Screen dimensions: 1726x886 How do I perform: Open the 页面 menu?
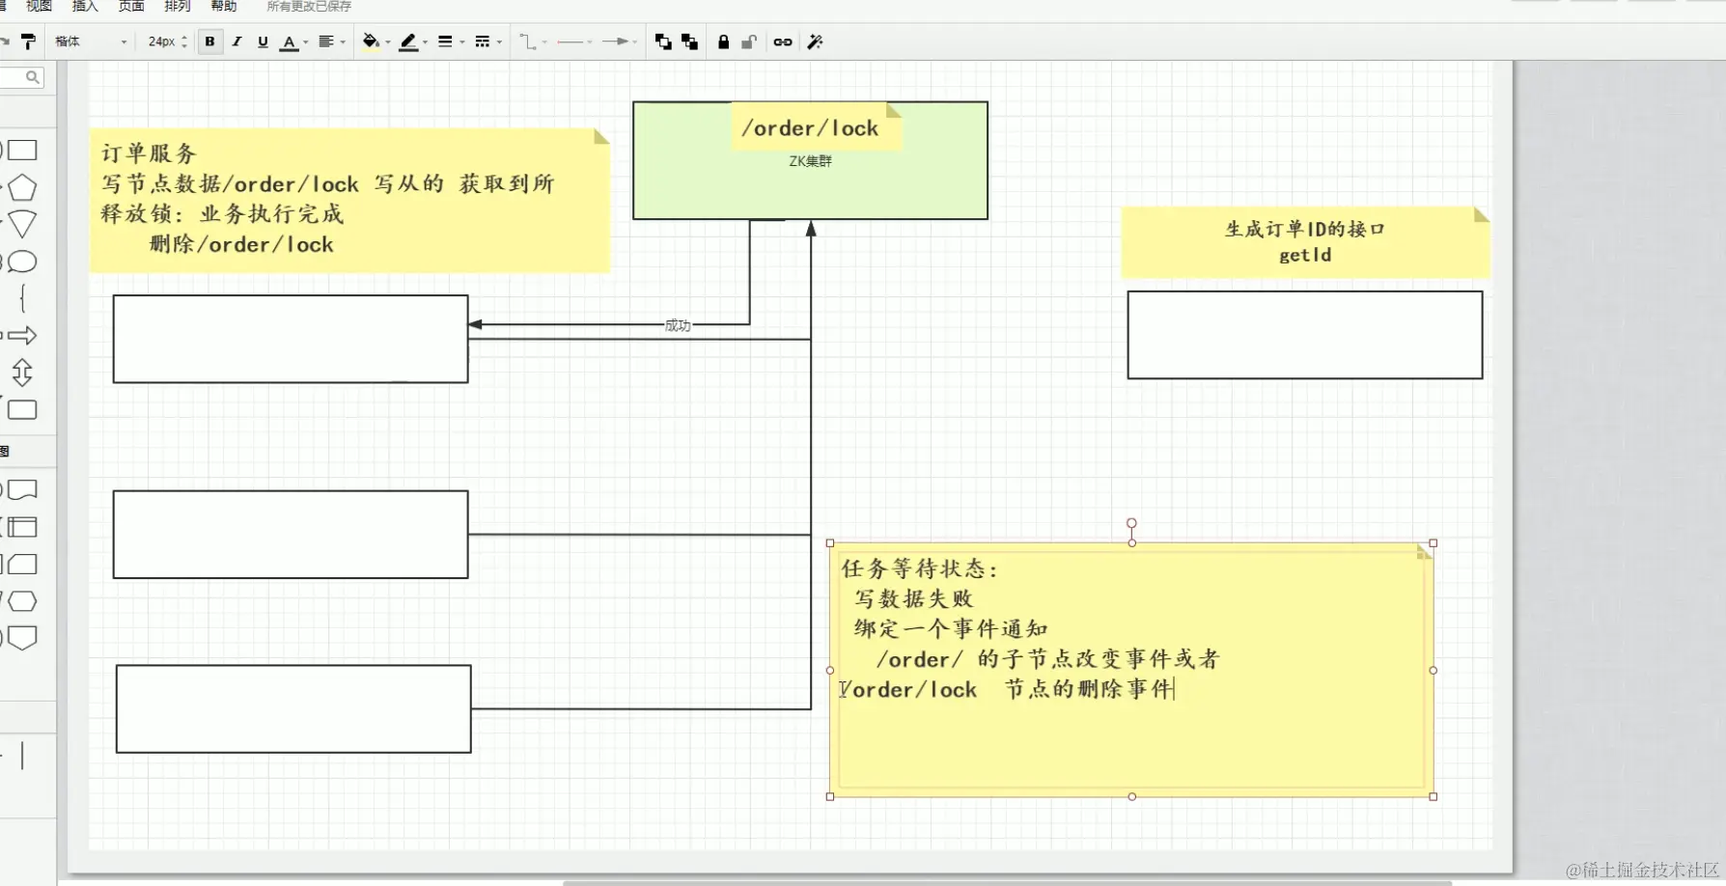(x=131, y=6)
